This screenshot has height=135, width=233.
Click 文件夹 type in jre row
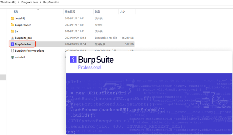tap(99, 31)
